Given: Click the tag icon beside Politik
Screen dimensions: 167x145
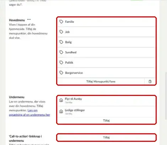Looking at the screenshot, I should 61,63.
